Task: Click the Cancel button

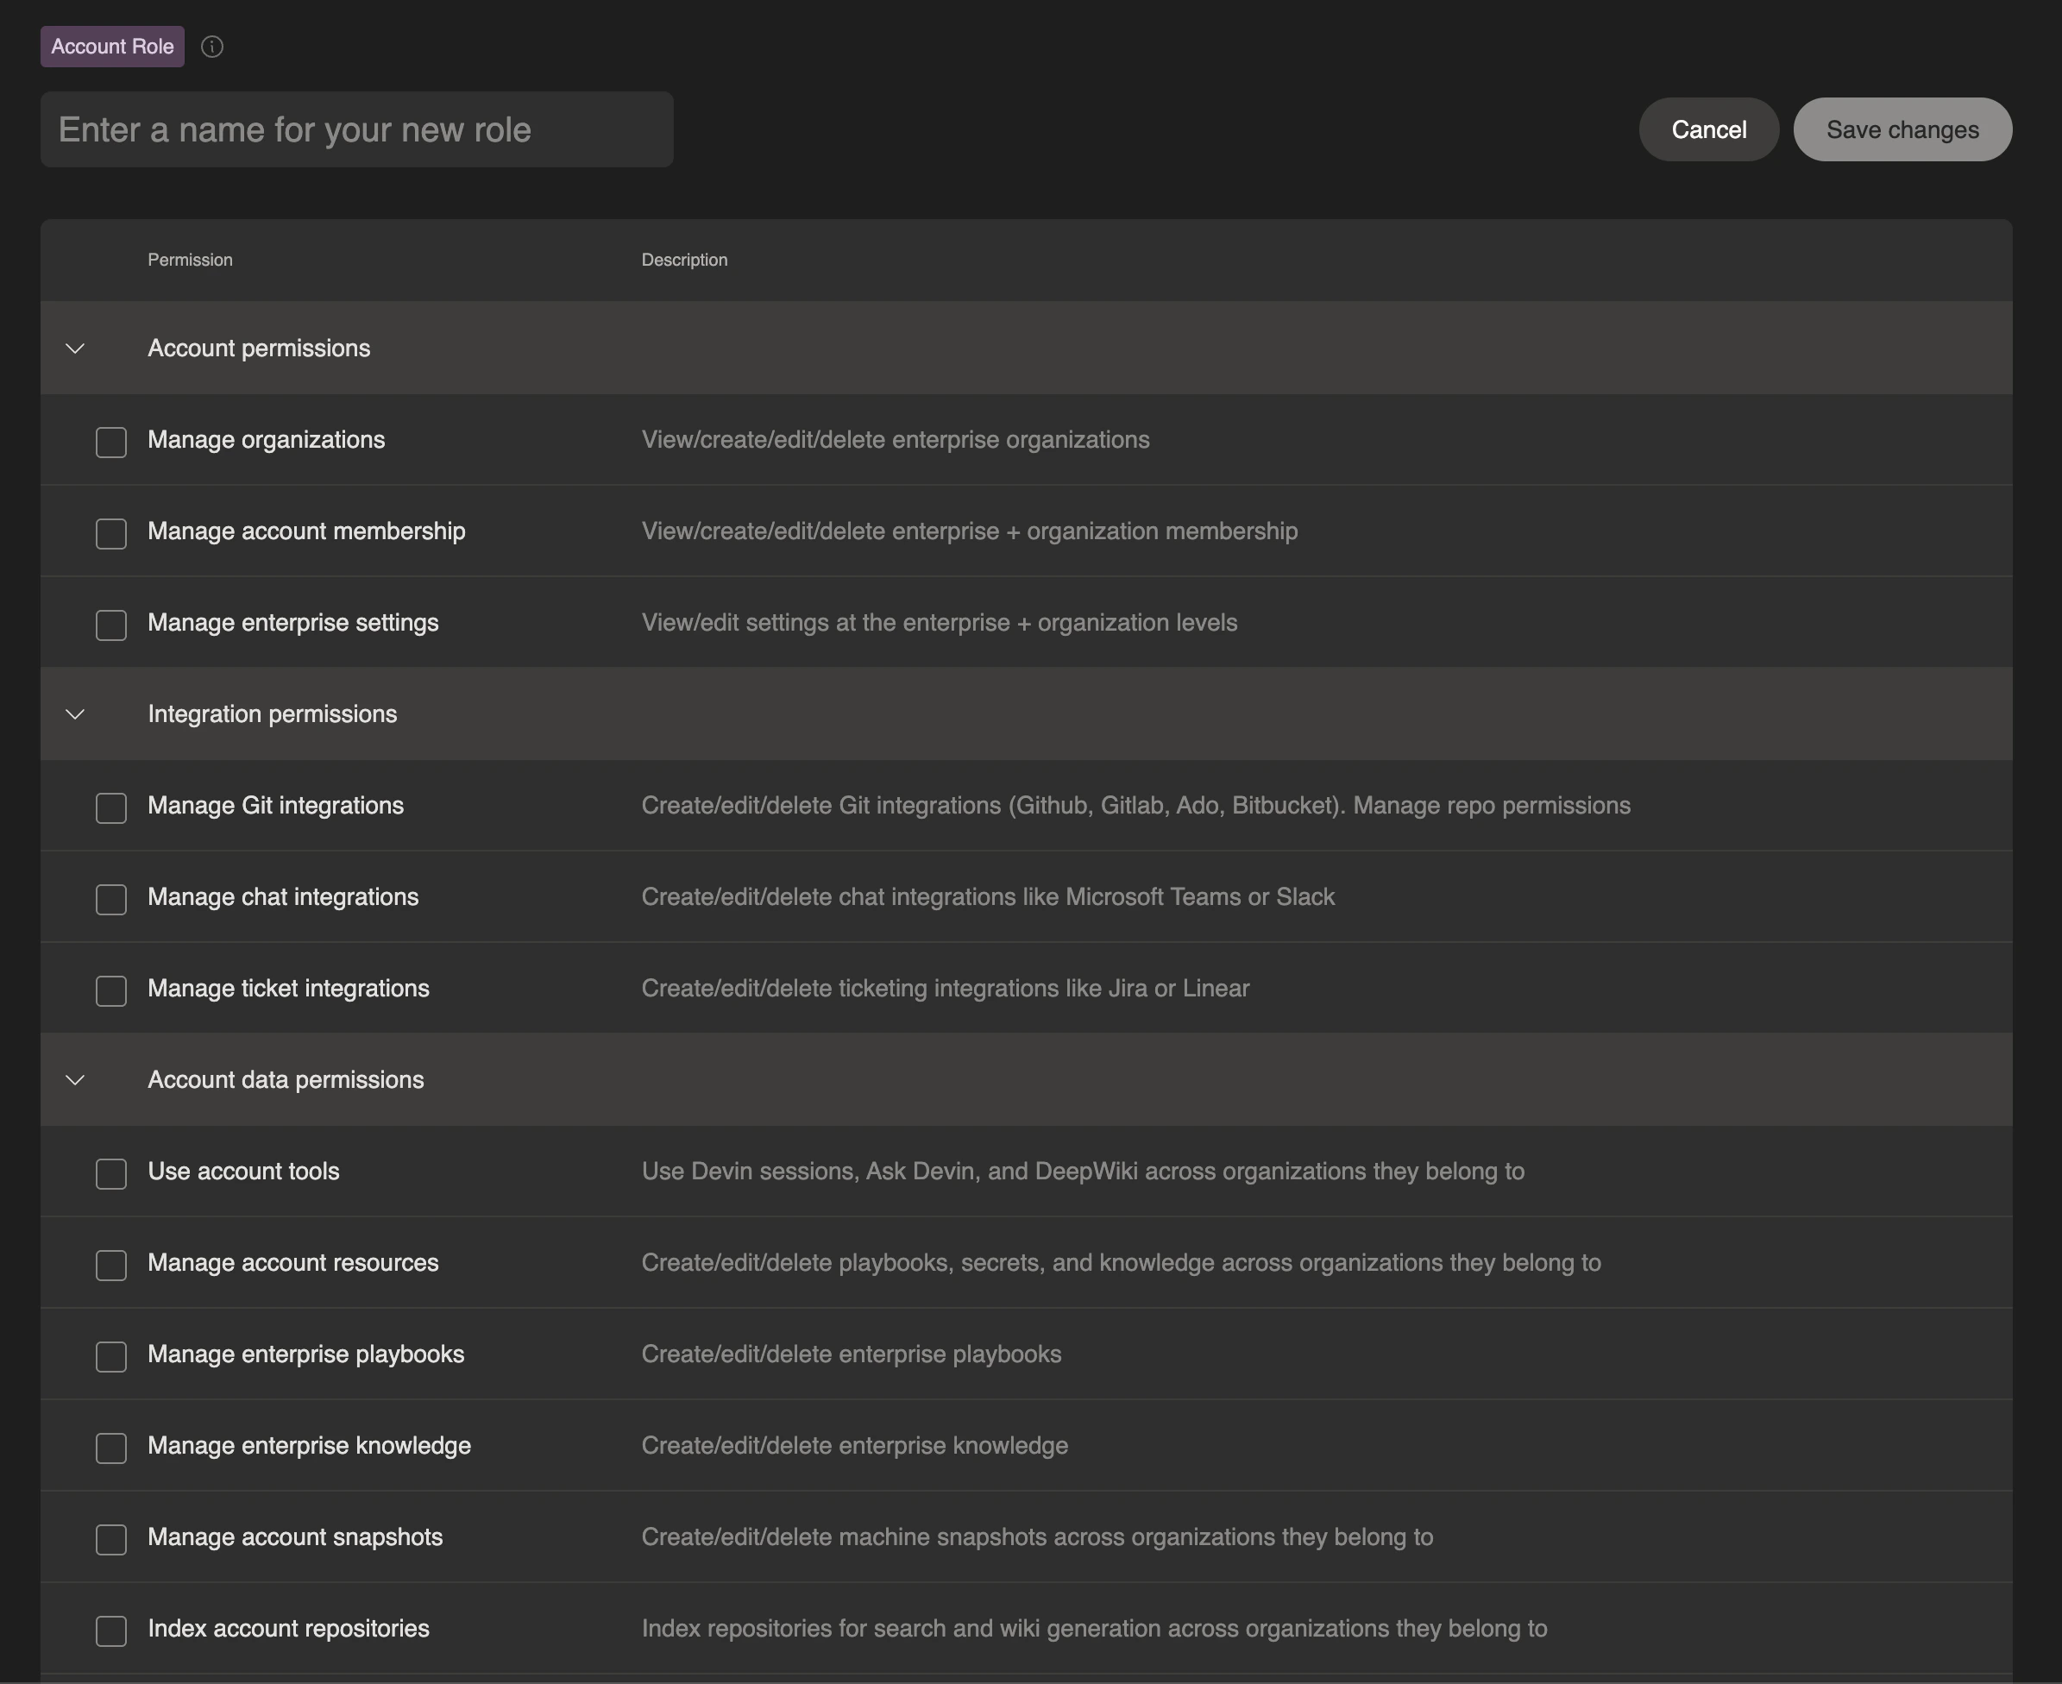Action: pyautogui.click(x=1708, y=130)
